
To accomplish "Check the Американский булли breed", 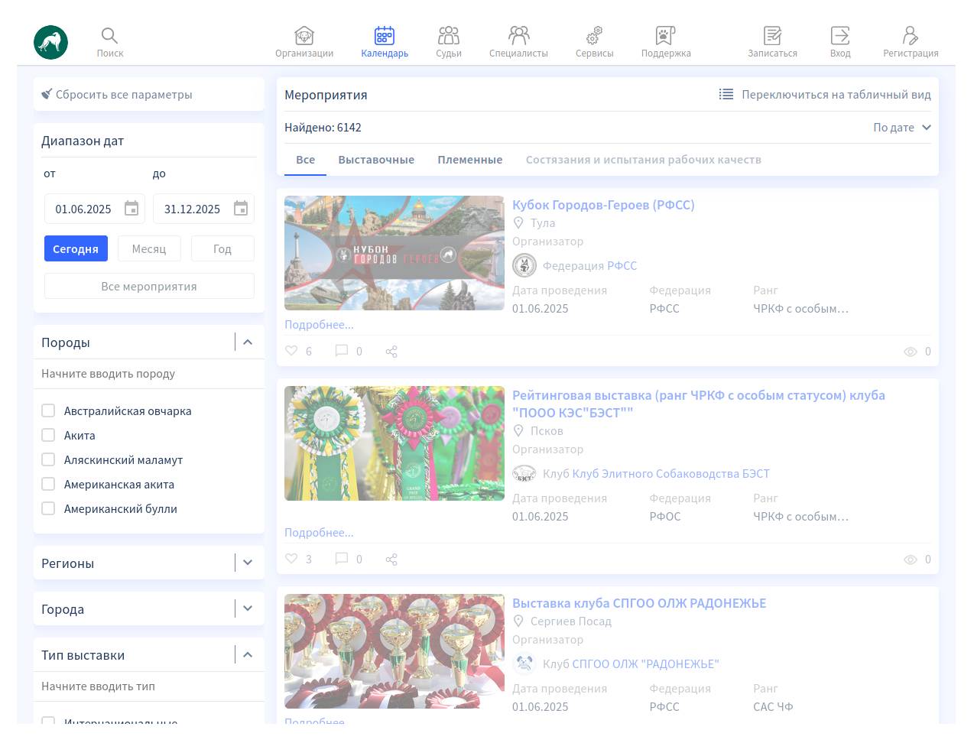I will [48, 508].
